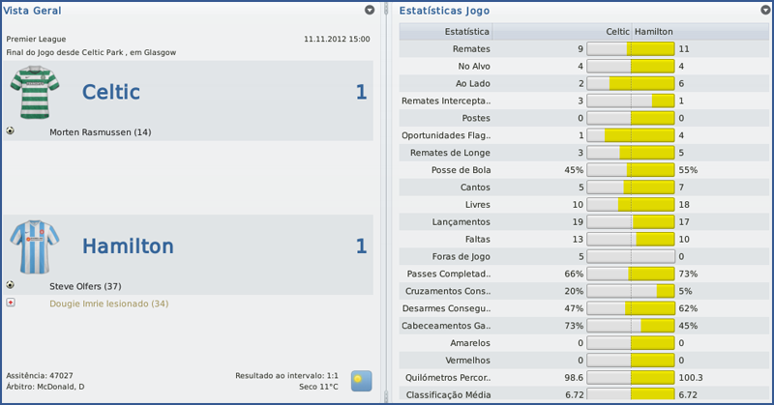Click goal ball icon beside Morten Rasmussen

(10, 130)
